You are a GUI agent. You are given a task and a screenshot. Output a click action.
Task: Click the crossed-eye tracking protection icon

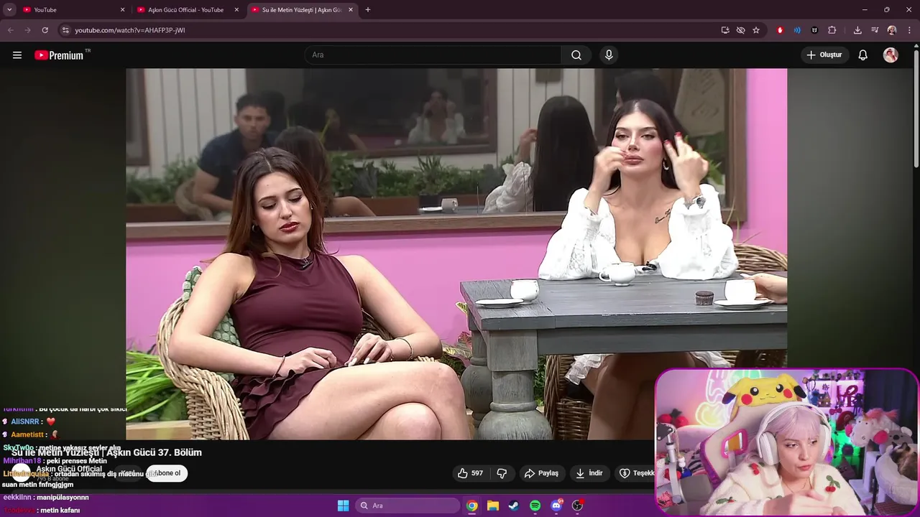740,30
